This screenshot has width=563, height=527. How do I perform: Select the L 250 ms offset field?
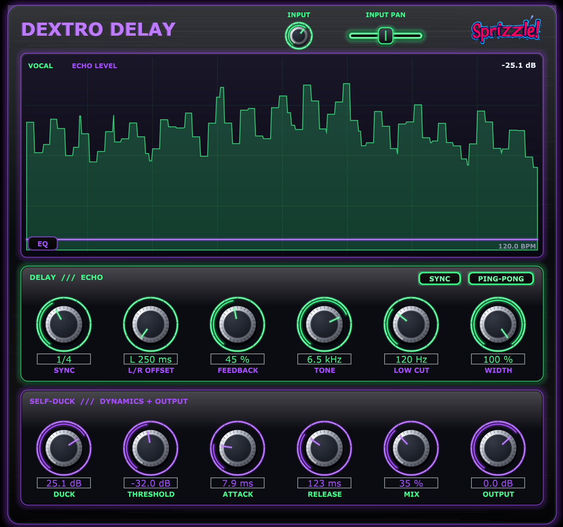coord(151,359)
